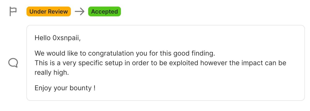
Task: Click the exclamation mark after bounty
Action: (x=94, y=88)
